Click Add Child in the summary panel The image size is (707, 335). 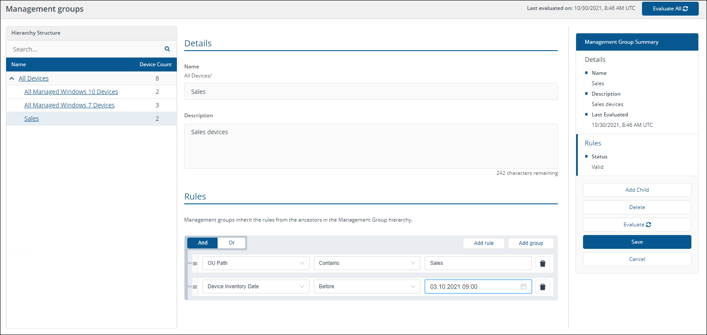click(637, 190)
